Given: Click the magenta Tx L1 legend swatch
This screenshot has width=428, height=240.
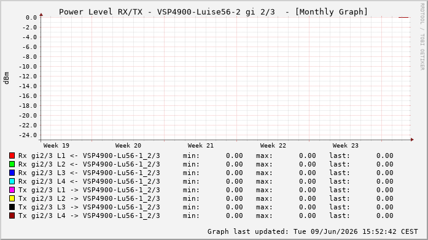Looking at the screenshot, I should coord(12,190).
